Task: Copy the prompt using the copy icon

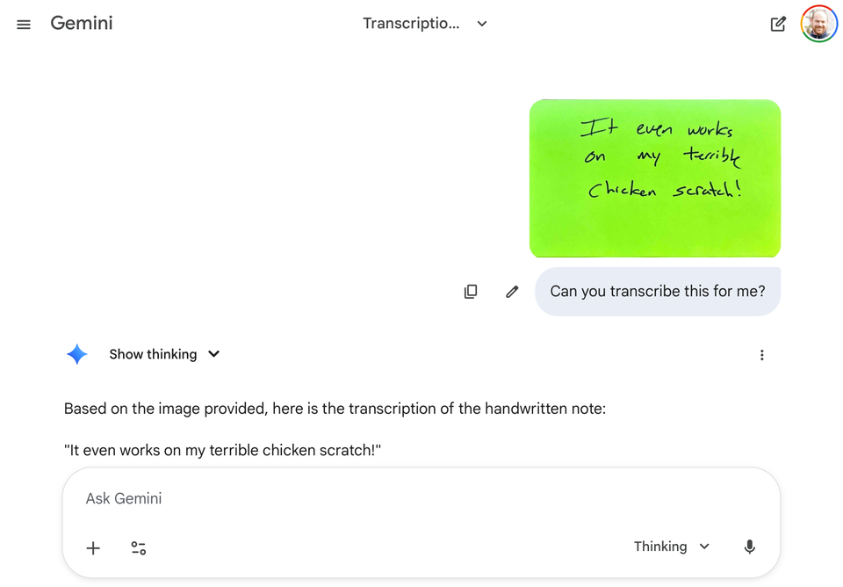Action: pyautogui.click(x=471, y=291)
